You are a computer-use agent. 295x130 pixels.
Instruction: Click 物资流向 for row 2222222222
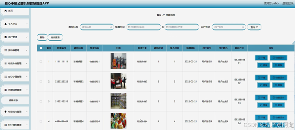click(x=278, y=77)
